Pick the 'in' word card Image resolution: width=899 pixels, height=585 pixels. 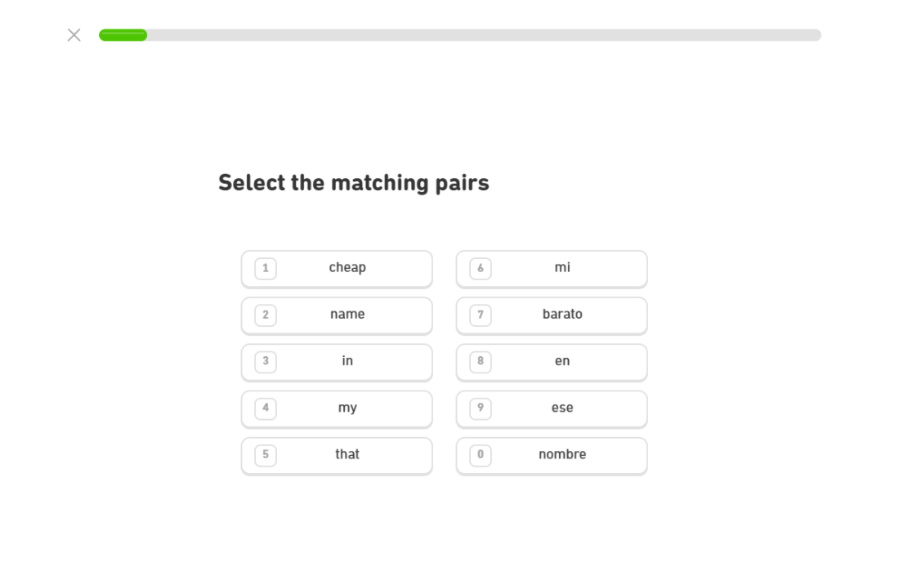tap(337, 362)
